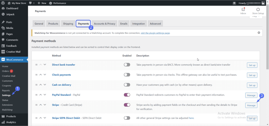This screenshot has height=126, width=269.
Task: Switch to Accounts & Privacy tab
Action: (105, 24)
